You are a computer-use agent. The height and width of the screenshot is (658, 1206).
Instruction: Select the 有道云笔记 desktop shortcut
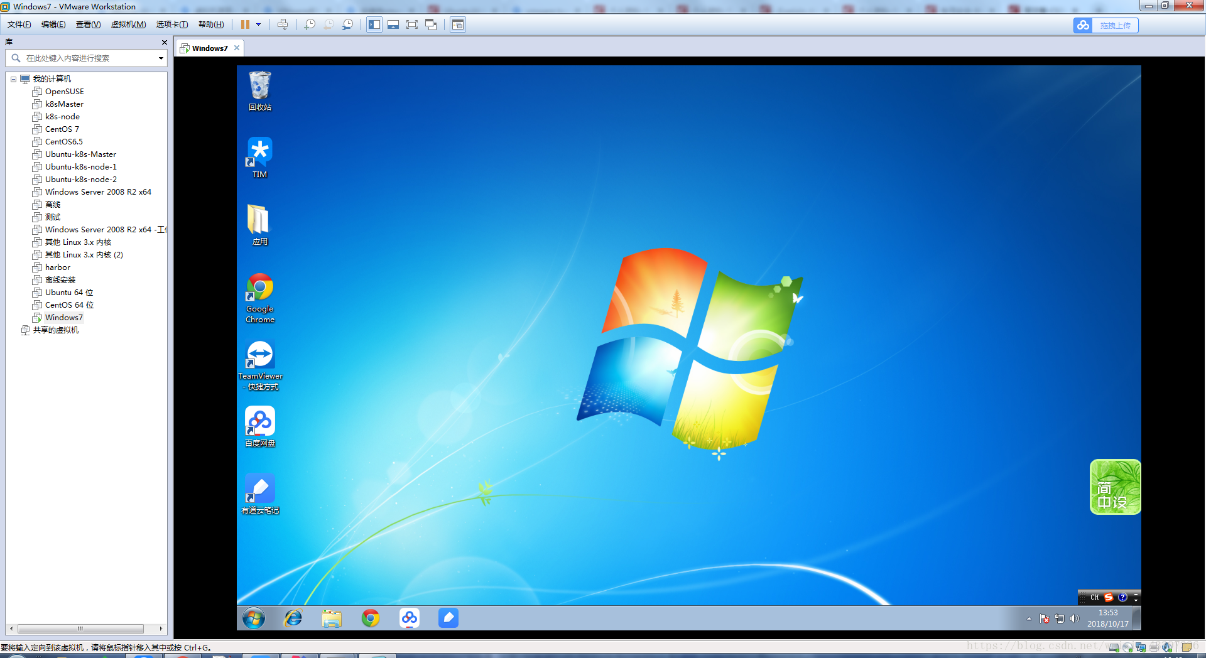(x=260, y=493)
